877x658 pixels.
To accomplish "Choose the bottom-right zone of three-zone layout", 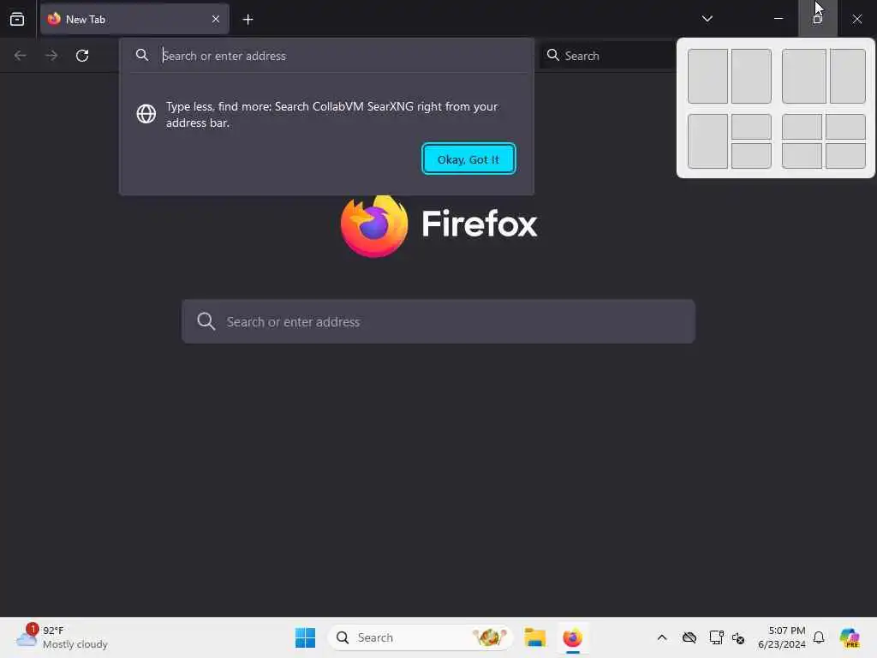I will pyautogui.click(x=751, y=156).
